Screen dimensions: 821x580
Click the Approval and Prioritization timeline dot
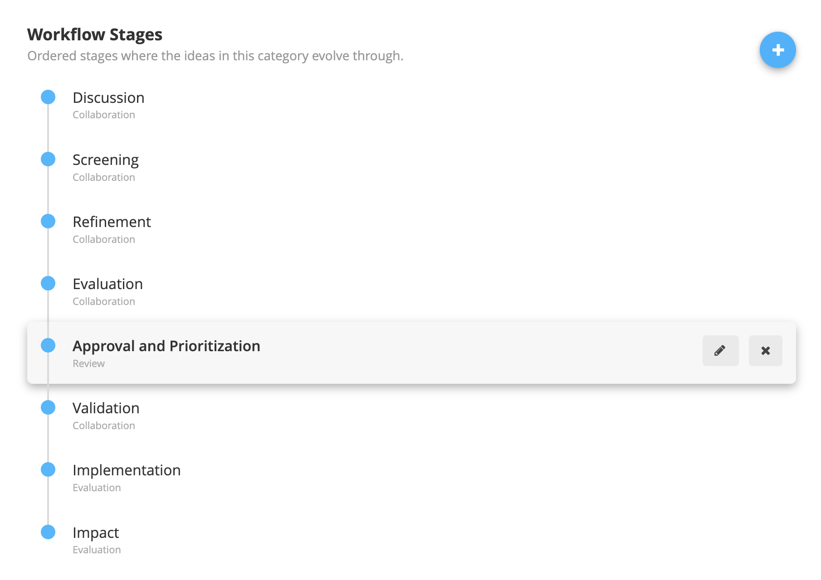pos(48,345)
